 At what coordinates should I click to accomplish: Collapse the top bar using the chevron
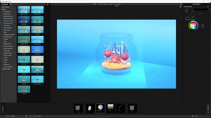pos(116,6)
